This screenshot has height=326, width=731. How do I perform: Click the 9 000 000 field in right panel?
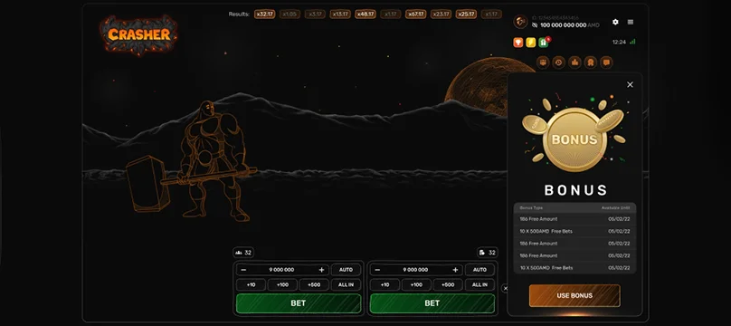(416, 270)
